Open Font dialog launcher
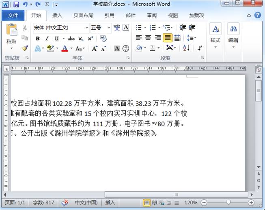The image size is (265, 210). point(128,58)
